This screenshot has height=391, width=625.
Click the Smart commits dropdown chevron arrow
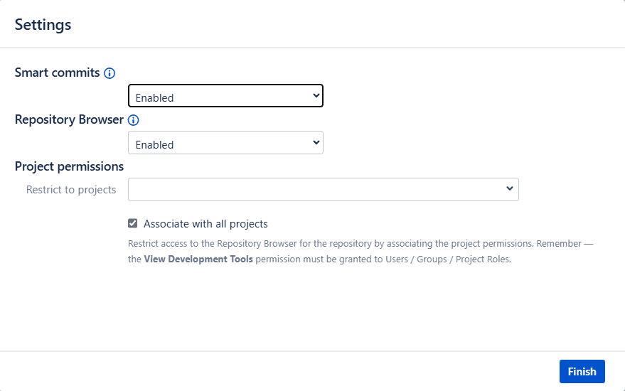(x=316, y=95)
